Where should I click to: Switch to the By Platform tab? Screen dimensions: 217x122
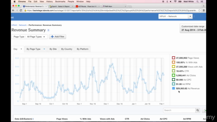click(x=82, y=49)
